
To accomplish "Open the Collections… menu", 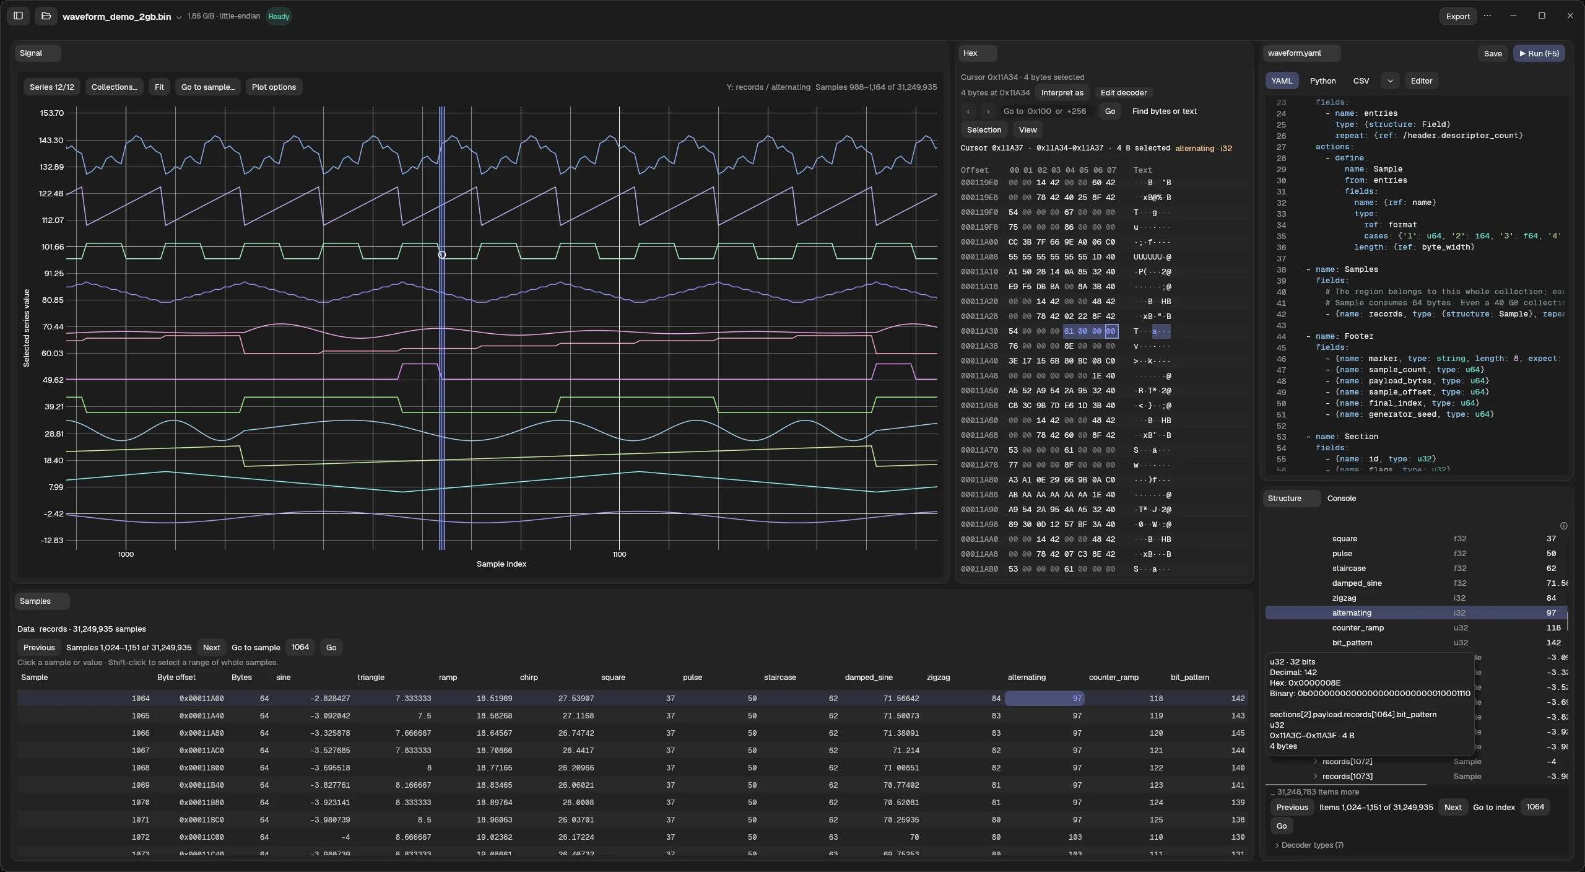I will pos(115,87).
